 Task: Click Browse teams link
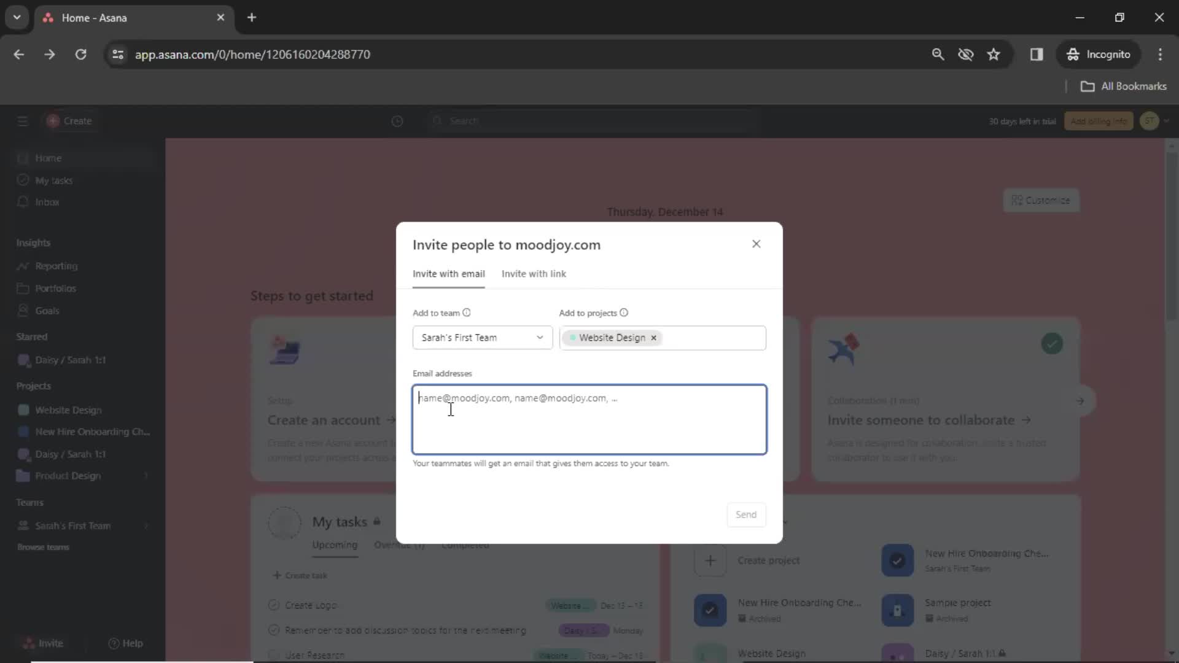(x=43, y=547)
